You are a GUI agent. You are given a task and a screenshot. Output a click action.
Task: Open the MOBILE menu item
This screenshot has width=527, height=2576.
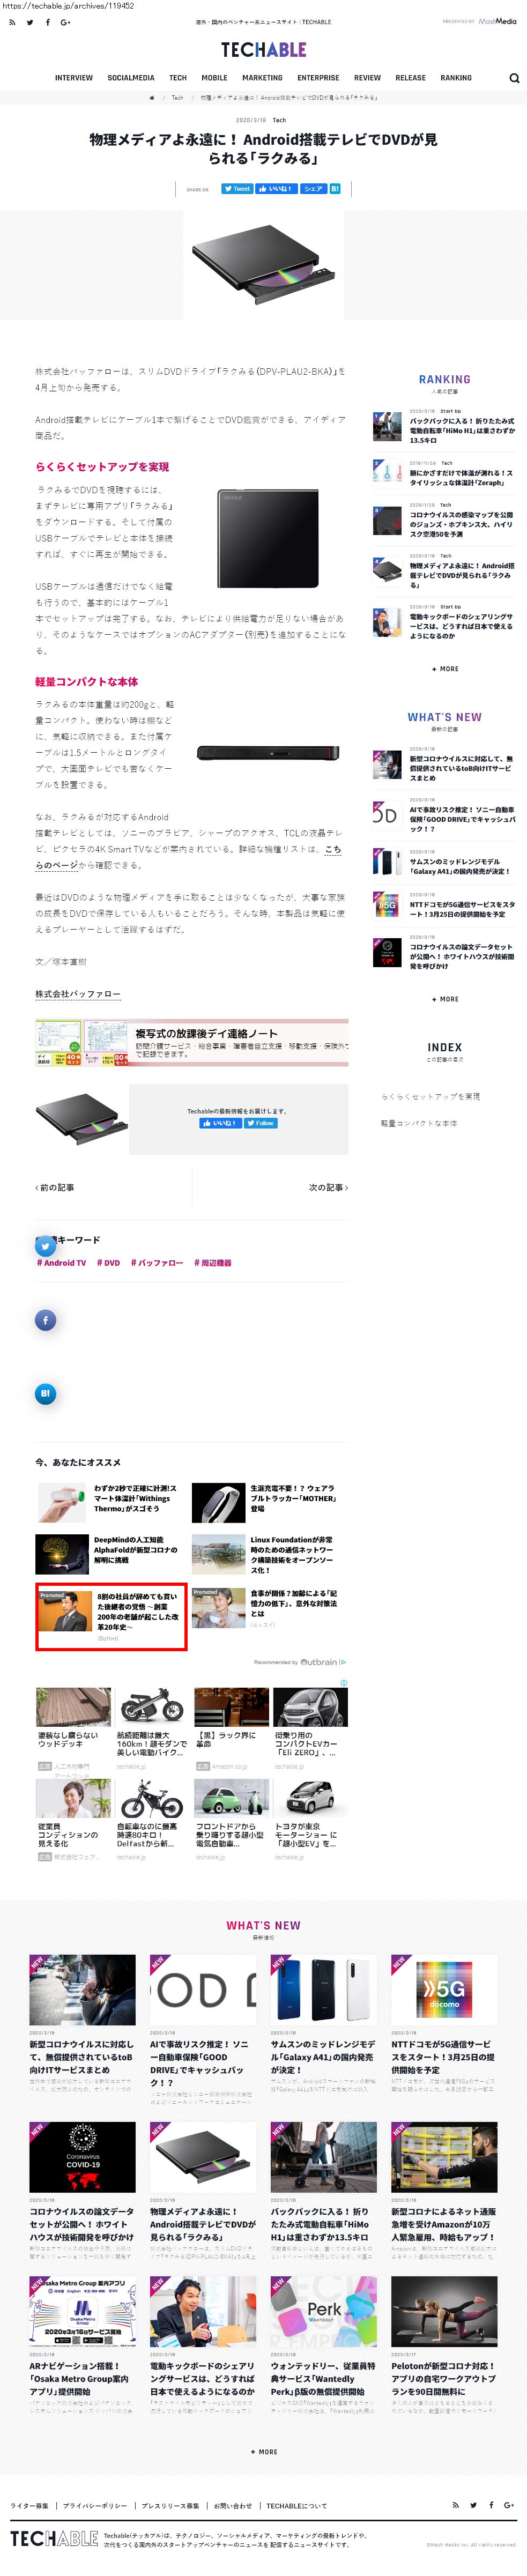click(x=214, y=78)
